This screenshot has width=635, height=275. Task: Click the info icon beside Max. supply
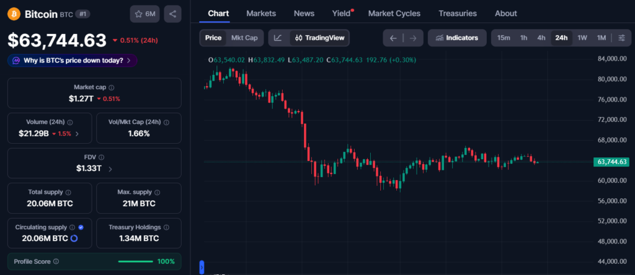[x=157, y=193]
